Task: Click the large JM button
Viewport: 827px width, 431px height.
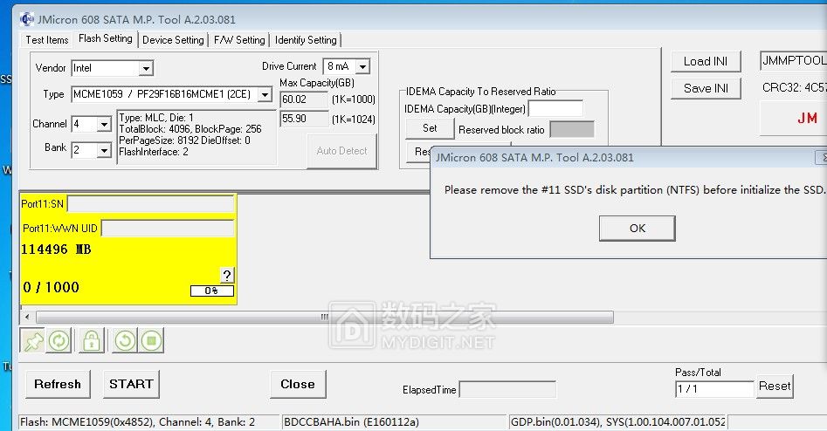Action: coord(793,118)
